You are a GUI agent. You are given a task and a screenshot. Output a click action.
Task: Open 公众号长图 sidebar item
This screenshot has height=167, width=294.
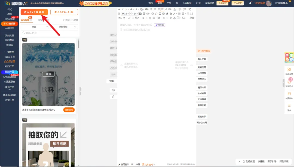pyautogui.click(x=10, y=61)
